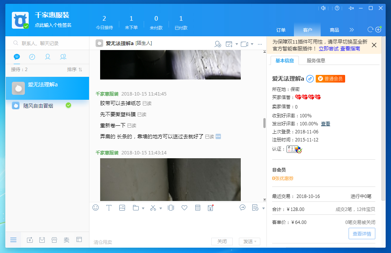Viewport: 391px width, 253px height.
Task: Click the 立即尝试 link in notice banner
Action: point(329,49)
